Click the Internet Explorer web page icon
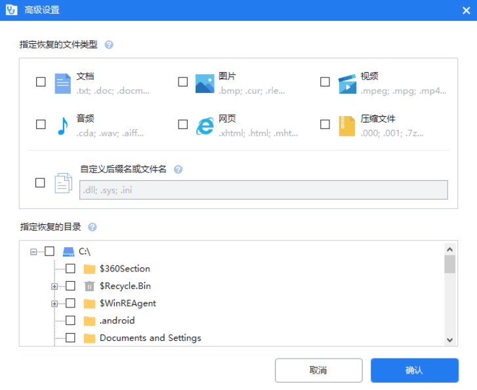 pyautogui.click(x=205, y=126)
